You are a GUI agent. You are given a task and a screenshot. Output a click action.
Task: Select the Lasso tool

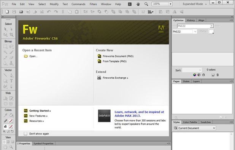(11, 46)
